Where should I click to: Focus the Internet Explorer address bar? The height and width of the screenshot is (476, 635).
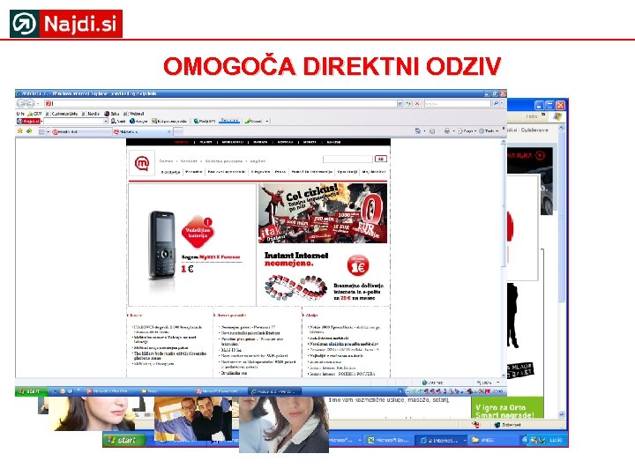pos(220,104)
